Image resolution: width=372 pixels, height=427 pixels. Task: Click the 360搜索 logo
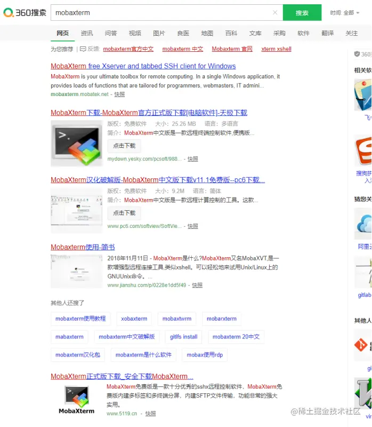click(25, 12)
